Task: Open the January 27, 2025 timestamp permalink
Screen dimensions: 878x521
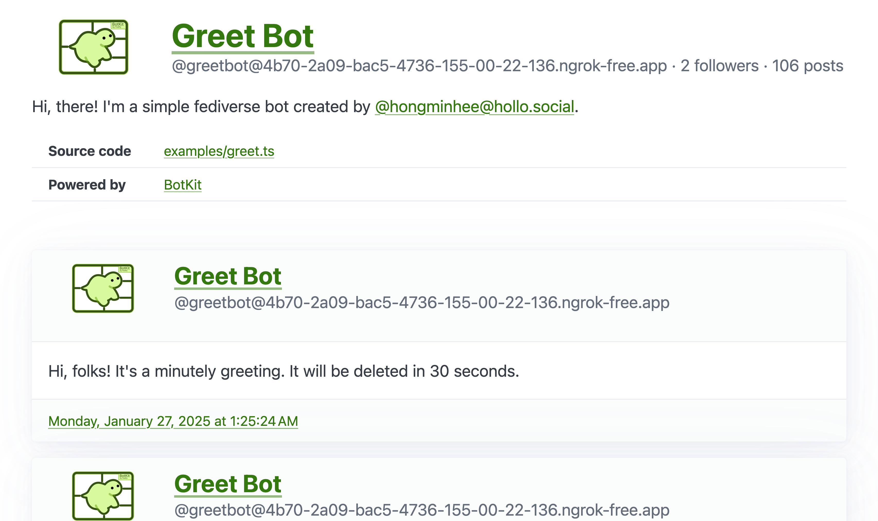Action: click(x=173, y=421)
